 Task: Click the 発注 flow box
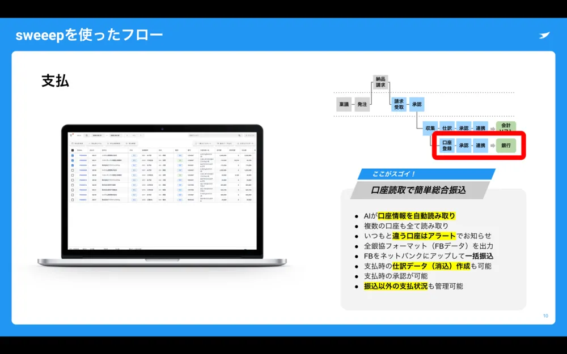pos(362,104)
